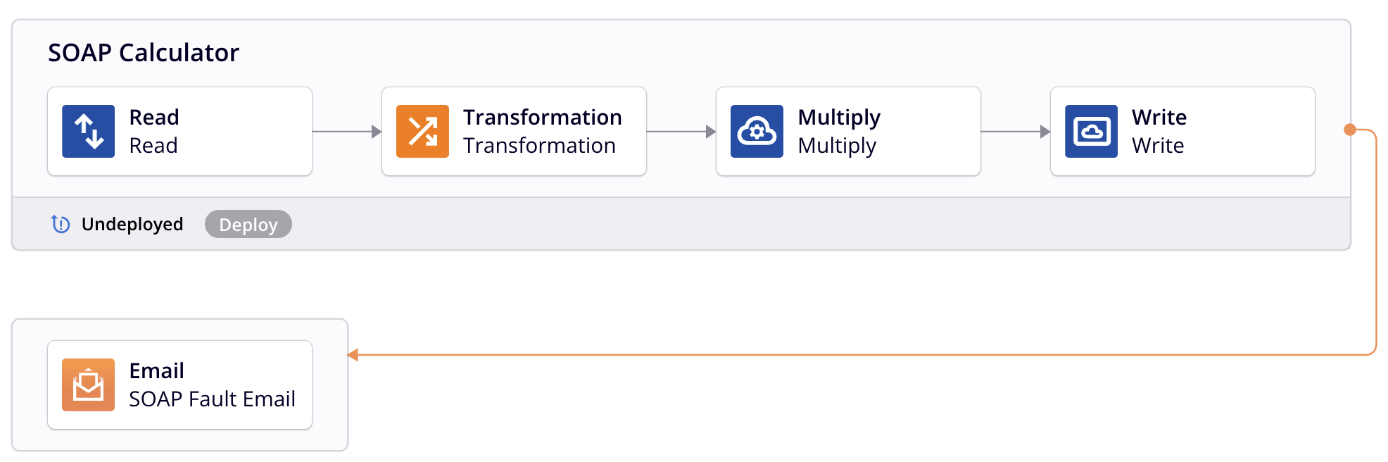Click the Write activity cloud icon
The height and width of the screenshot is (462, 1388).
click(x=1091, y=131)
